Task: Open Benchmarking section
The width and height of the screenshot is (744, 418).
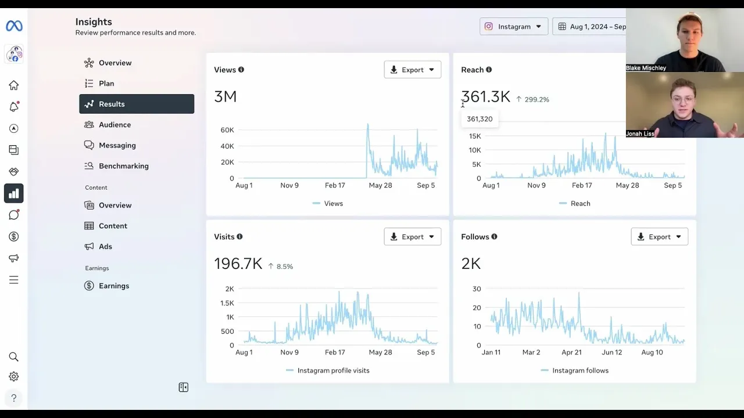Action: coord(137,166)
